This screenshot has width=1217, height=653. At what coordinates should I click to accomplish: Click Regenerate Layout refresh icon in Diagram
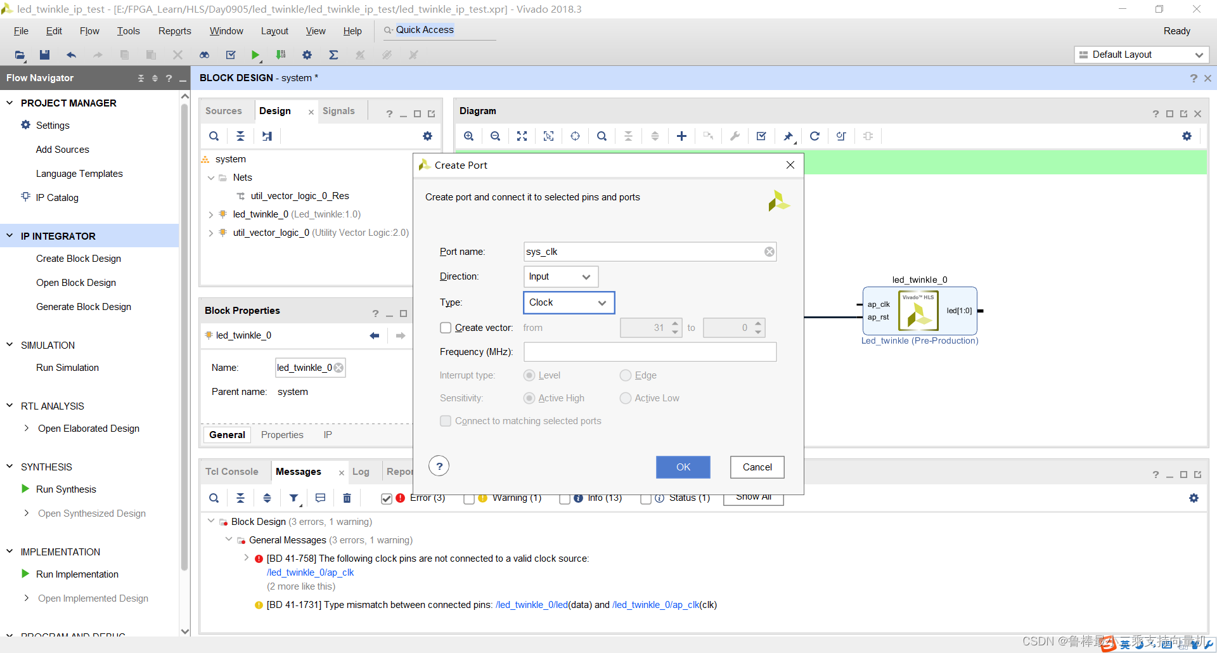815,136
